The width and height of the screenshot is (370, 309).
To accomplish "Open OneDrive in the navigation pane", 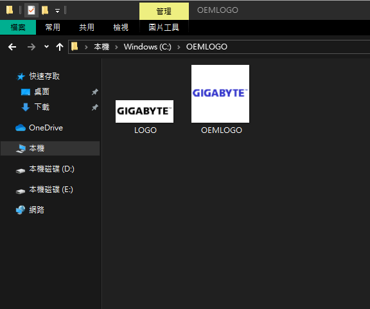I will click(x=46, y=128).
